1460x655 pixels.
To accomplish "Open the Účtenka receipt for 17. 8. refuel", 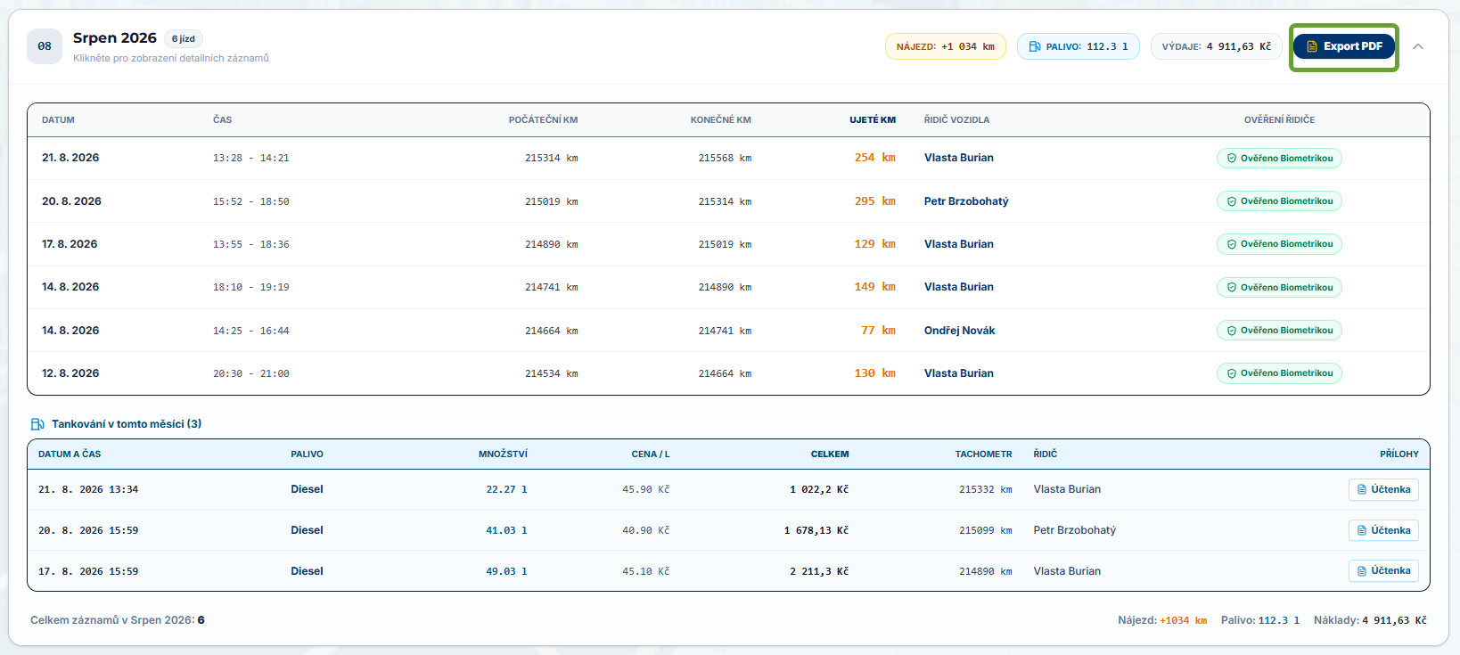I will click(1383, 570).
